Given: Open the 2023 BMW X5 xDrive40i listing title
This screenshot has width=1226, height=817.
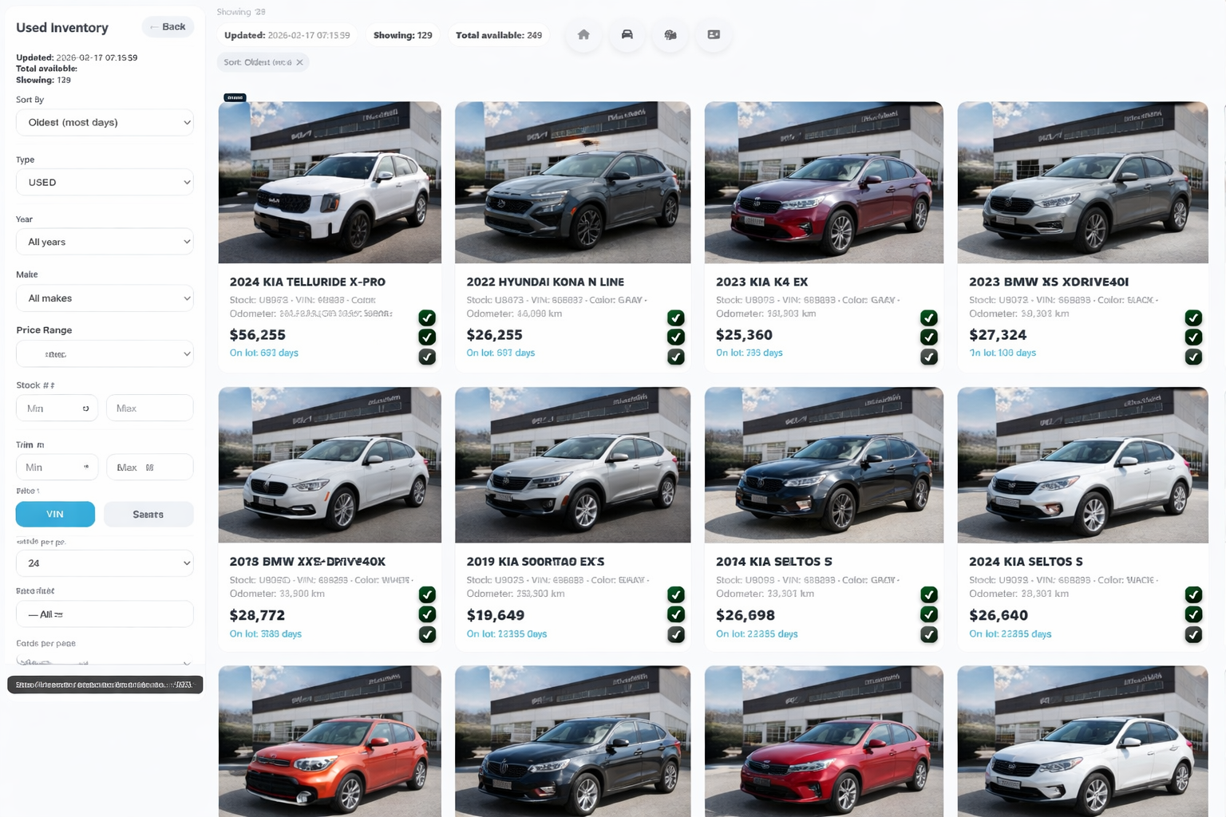Looking at the screenshot, I should (x=1048, y=282).
